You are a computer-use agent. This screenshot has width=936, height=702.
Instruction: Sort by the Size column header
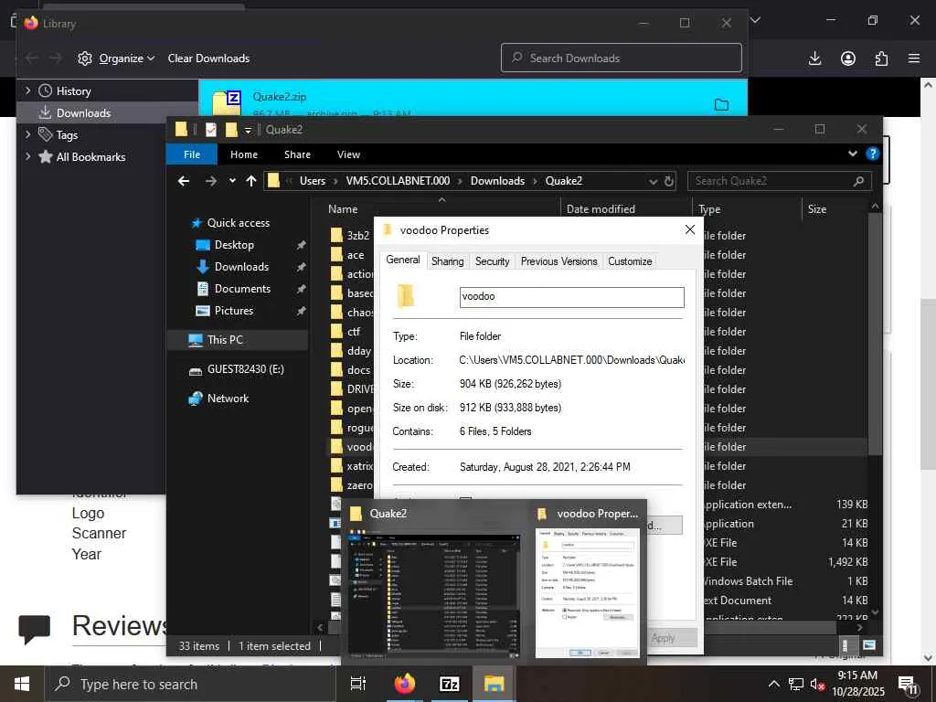(x=816, y=209)
